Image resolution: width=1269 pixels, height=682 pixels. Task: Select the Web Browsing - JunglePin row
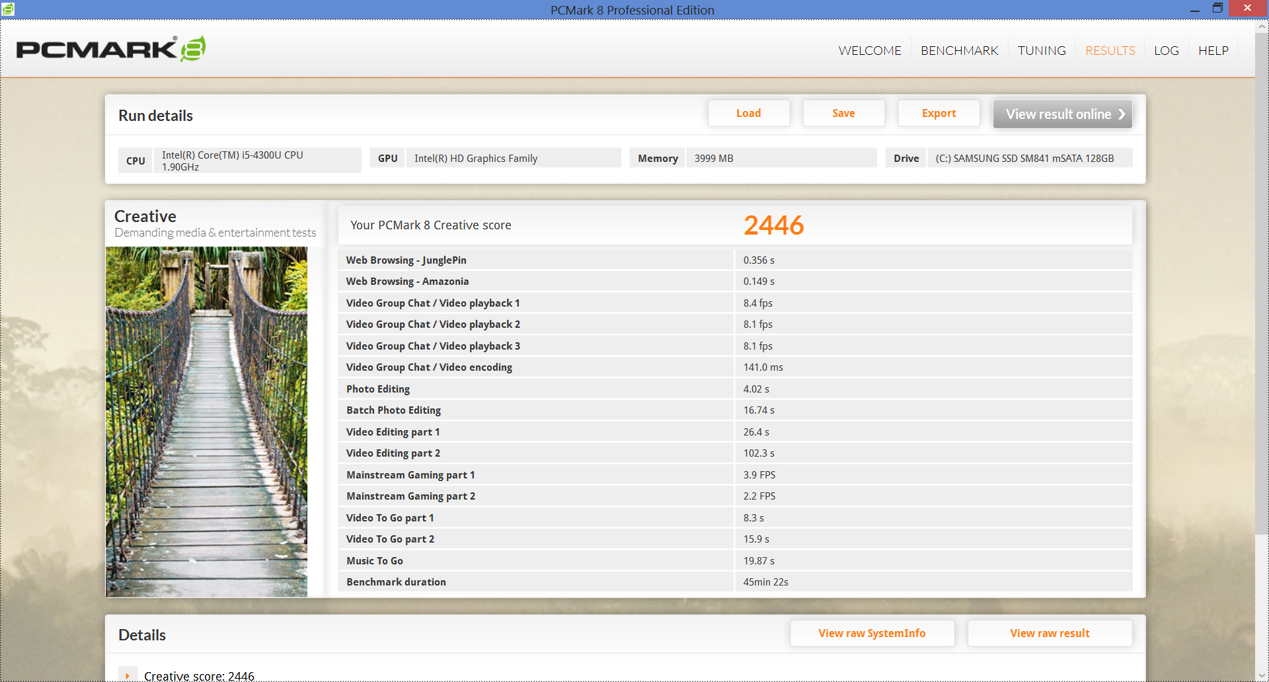[x=735, y=260]
